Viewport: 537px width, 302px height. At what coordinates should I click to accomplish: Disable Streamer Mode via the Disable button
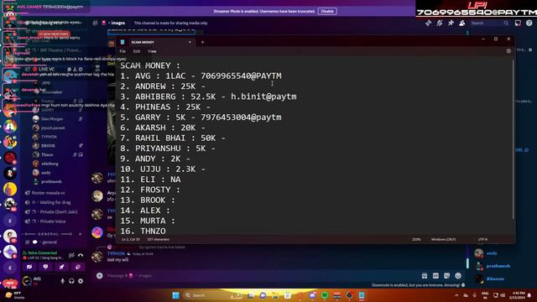click(x=327, y=11)
